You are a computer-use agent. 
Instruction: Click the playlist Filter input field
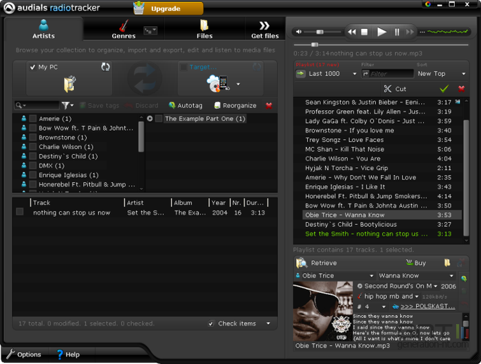[x=388, y=74]
